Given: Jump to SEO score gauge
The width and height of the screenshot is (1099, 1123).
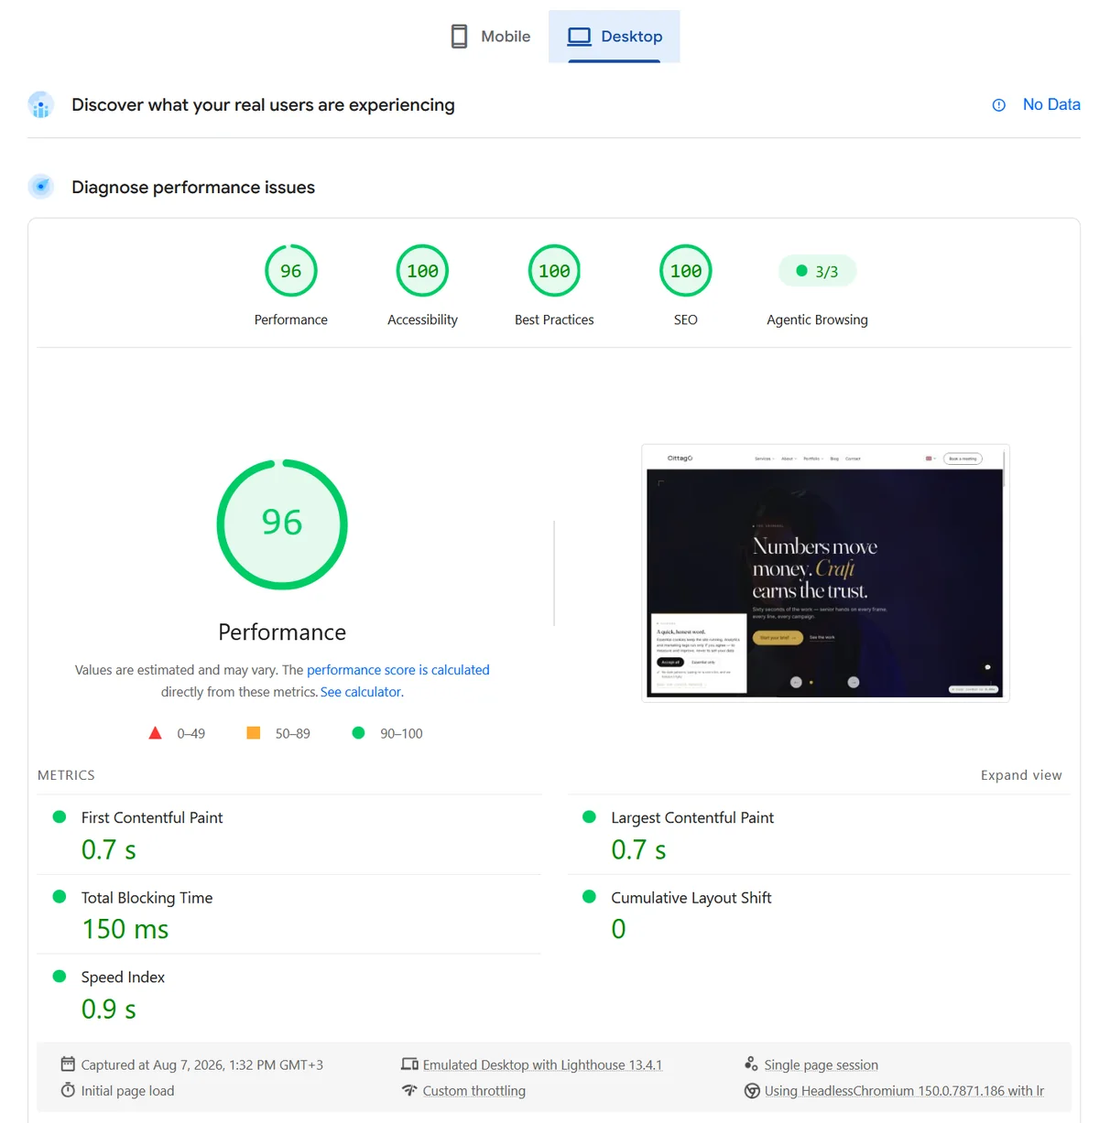Looking at the screenshot, I should (x=686, y=271).
